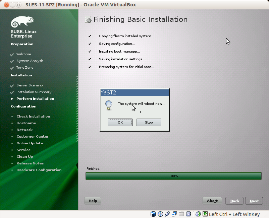269x218 pixels.
Task: Click OK in the YaST2 reboot dialog
Action: tap(120, 123)
